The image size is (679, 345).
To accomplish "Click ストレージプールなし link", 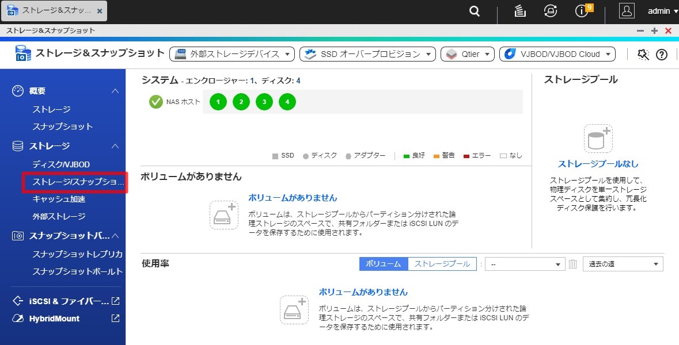I will (x=598, y=164).
